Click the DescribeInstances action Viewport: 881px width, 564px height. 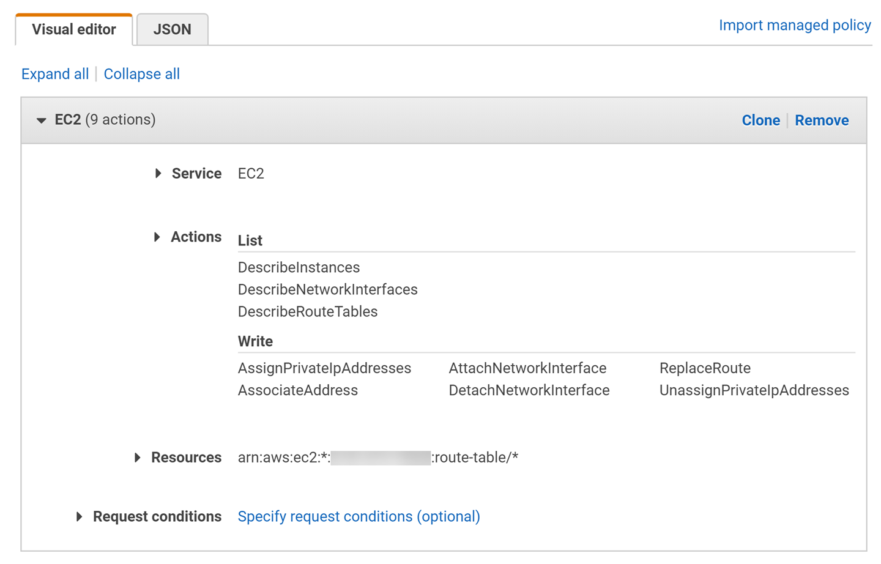pyautogui.click(x=299, y=267)
